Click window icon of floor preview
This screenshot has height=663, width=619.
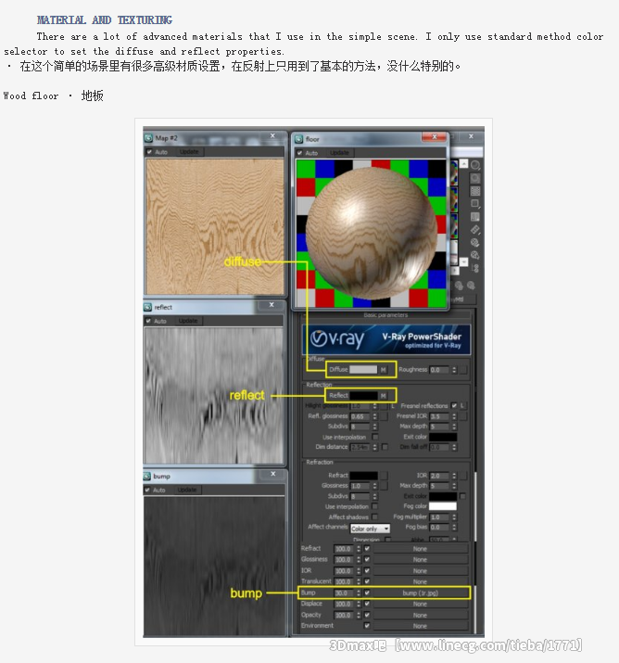tap(298, 139)
